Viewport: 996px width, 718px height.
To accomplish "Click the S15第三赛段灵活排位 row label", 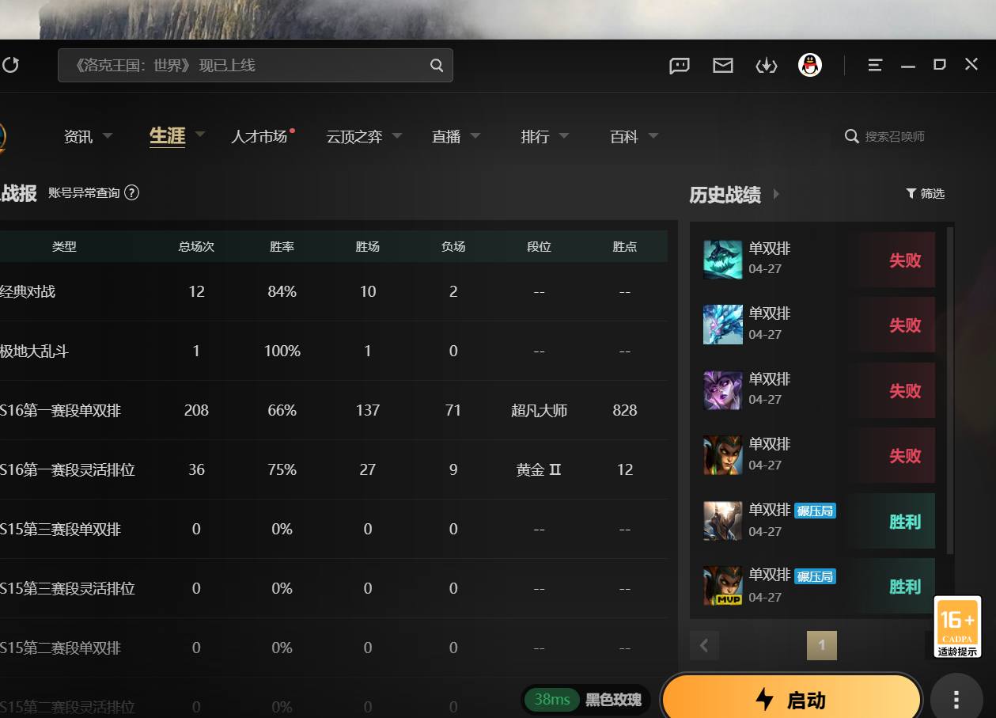I will [x=67, y=588].
